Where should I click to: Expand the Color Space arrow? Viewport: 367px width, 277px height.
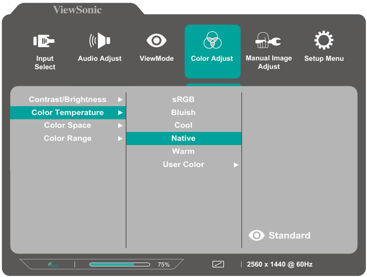[120, 125]
